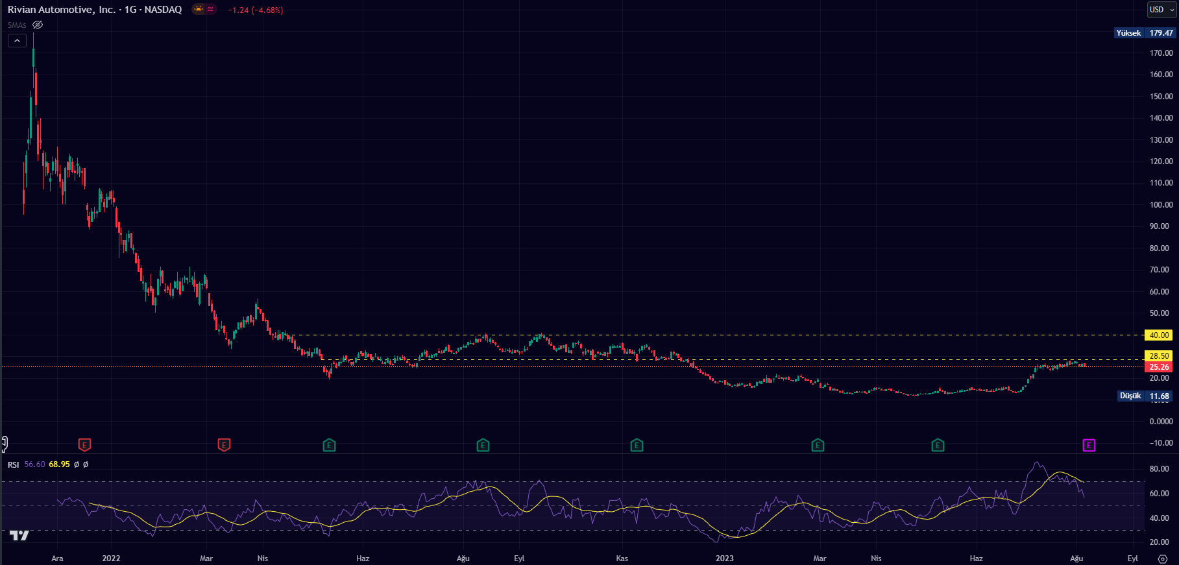Click the pink approximately-equal data icon
This screenshot has width=1179, height=565.
pos(210,9)
